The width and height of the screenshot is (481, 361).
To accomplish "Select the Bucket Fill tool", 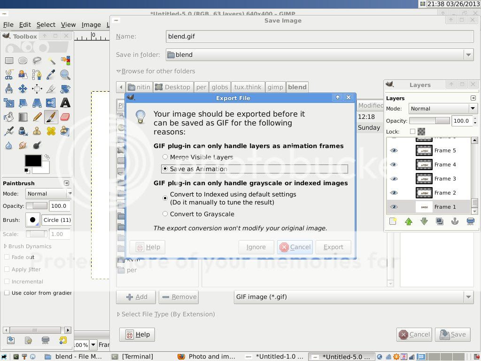I will pos(9,117).
